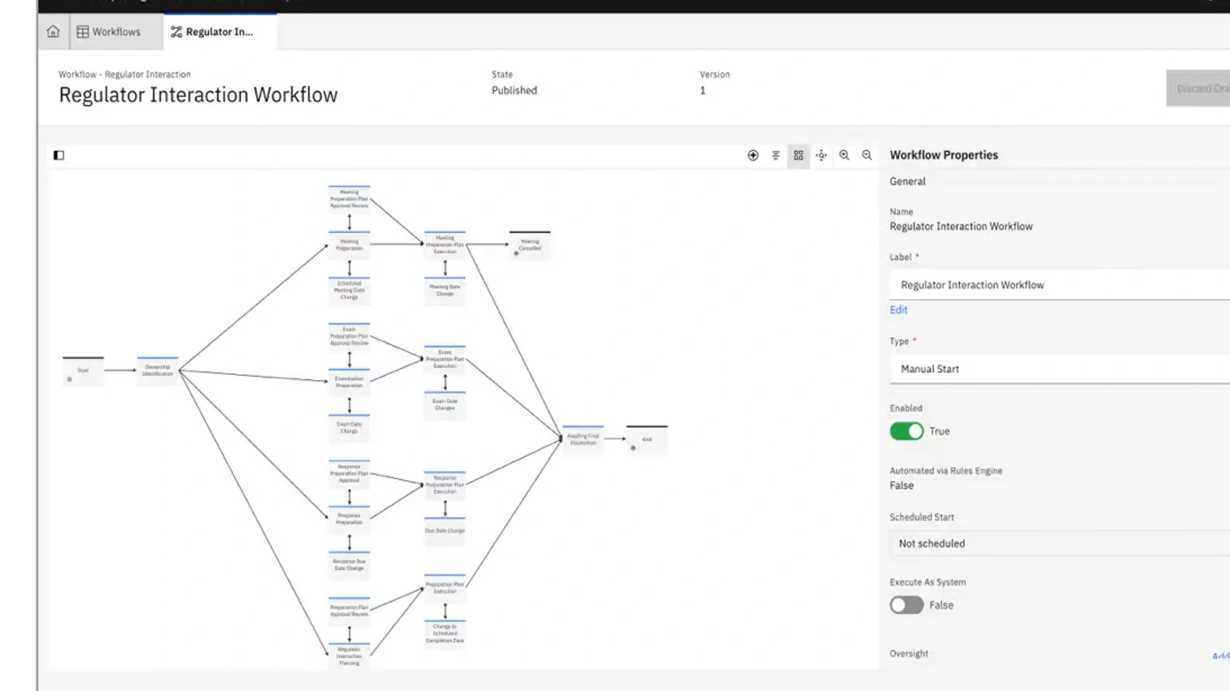Select the Awaiting Final Disposition stage node

tap(582, 439)
